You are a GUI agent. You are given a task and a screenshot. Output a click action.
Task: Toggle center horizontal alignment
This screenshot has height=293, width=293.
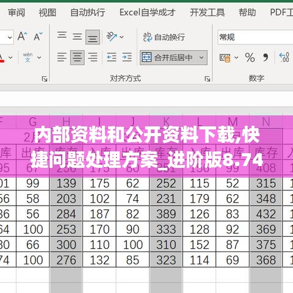pyautogui.click(x=78, y=57)
